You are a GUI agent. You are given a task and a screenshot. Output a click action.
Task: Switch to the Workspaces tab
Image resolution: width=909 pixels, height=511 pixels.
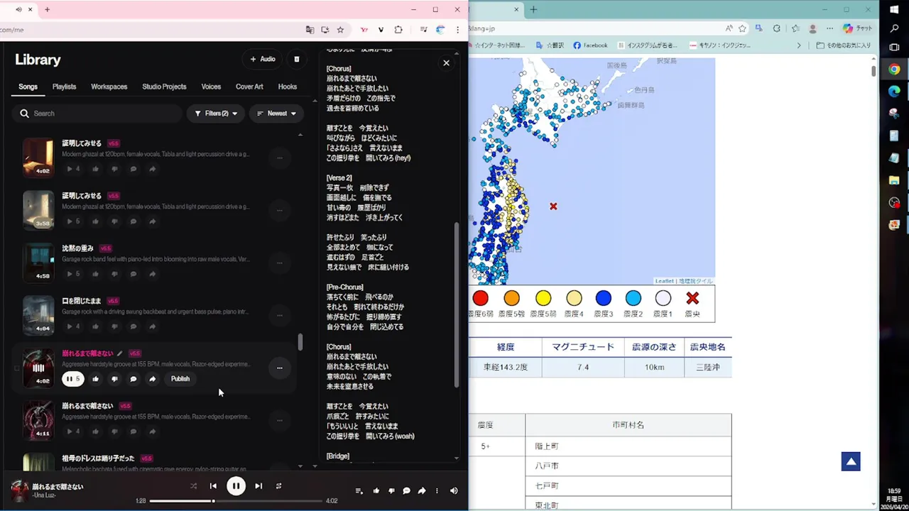109,87
